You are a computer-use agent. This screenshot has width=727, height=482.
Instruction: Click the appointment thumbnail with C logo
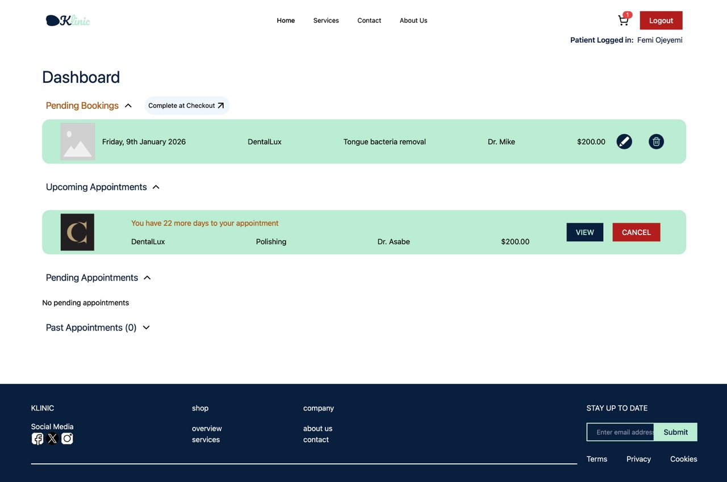pyautogui.click(x=77, y=232)
